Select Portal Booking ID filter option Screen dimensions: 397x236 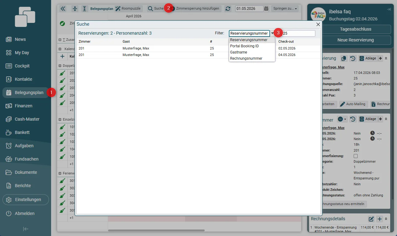pos(252,46)
